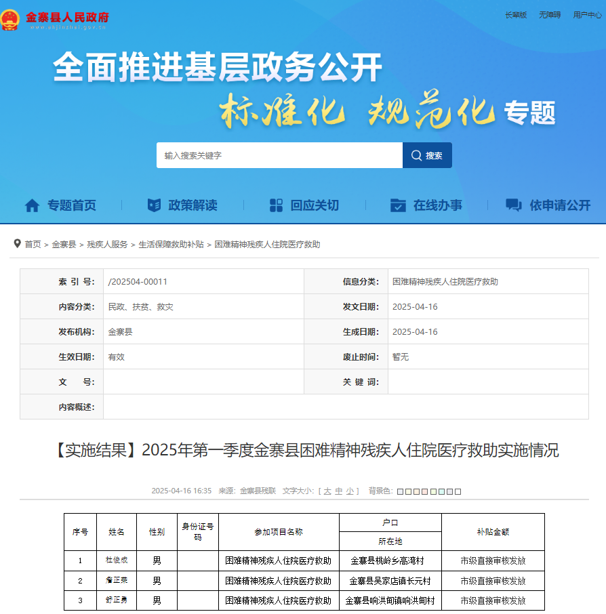Open 困难精神残疾人住院医疗救助 in the breadcrumb
The height and width of the screenshot is (614, 606).
pyautogui.click(x=268, y=245)
